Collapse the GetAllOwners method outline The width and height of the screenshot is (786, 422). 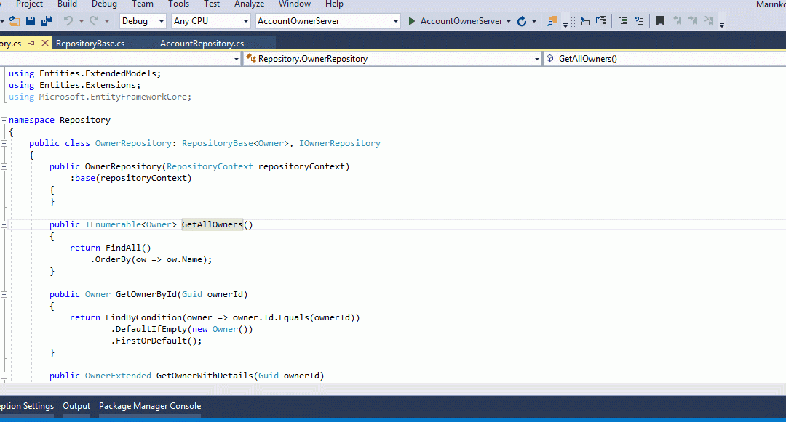tap(4, 224)
